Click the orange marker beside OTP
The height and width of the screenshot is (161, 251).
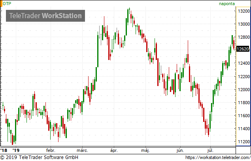(1, 4)
